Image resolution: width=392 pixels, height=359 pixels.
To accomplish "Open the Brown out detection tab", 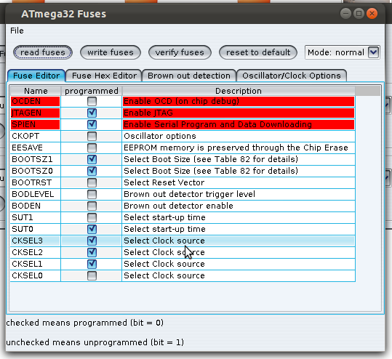I will pyautogui.click(x=189, y=76).
